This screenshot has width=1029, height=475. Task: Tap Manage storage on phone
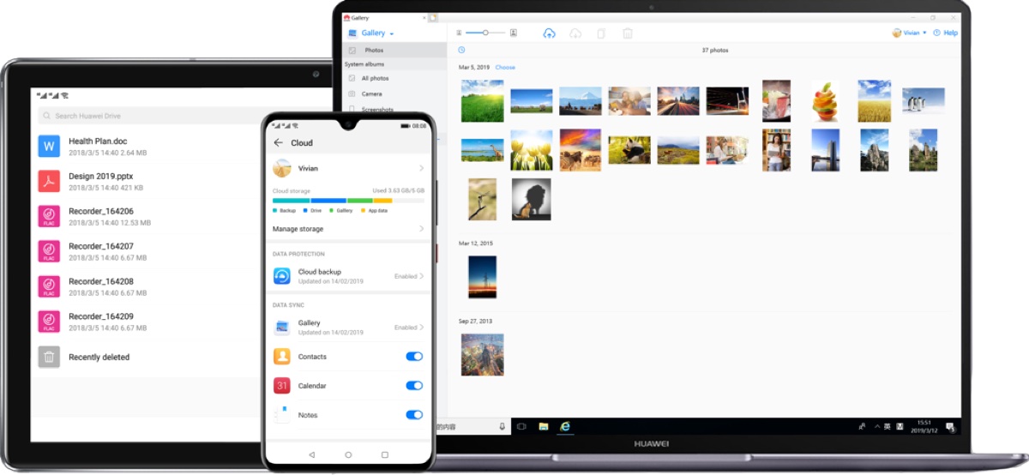tap(347, 229)
